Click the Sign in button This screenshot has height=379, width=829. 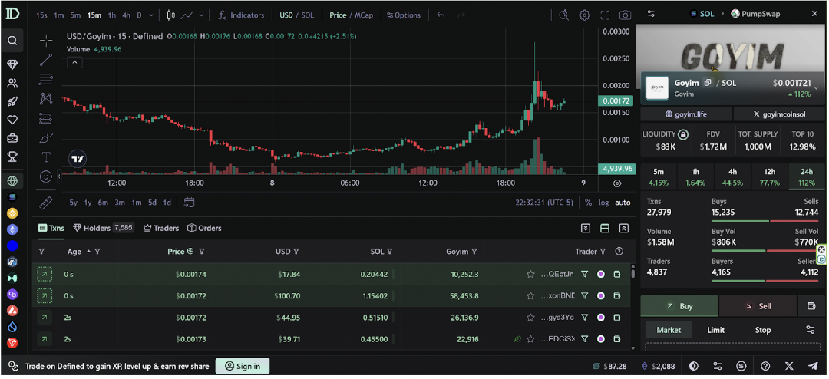(242, 366)
